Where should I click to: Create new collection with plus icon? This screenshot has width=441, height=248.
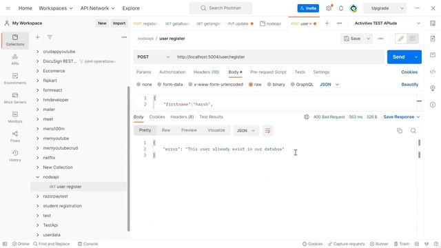pyautogui.click(x=37, y=37)
